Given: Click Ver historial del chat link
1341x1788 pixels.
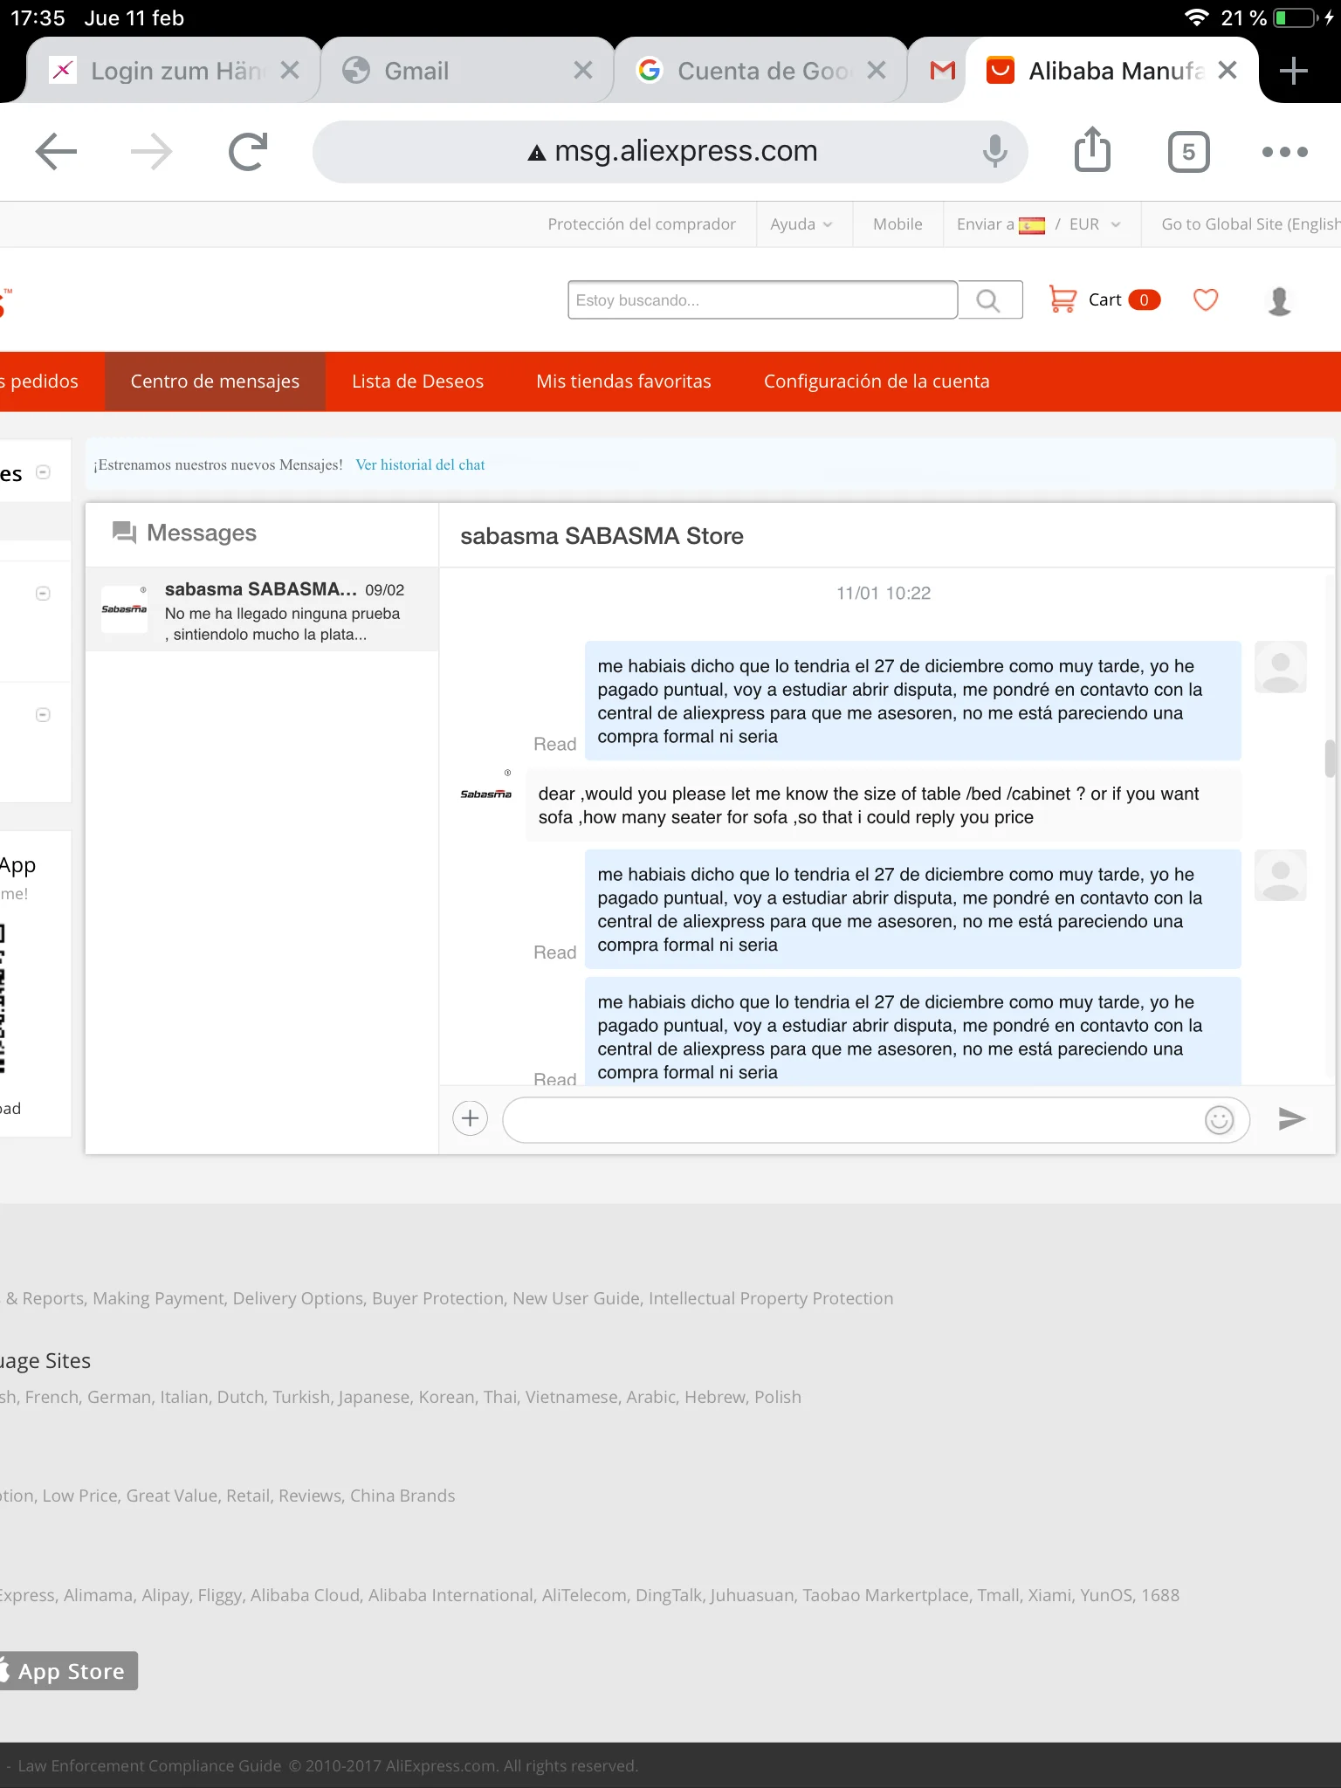Looking at the screenshot, I should 420,465.
